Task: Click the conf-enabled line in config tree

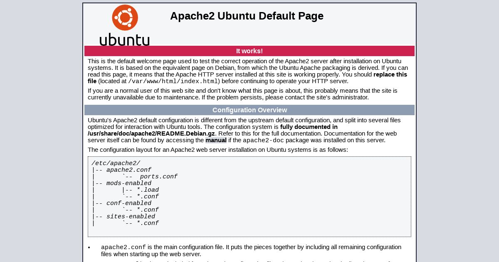Action: click(x=121, y=203)
